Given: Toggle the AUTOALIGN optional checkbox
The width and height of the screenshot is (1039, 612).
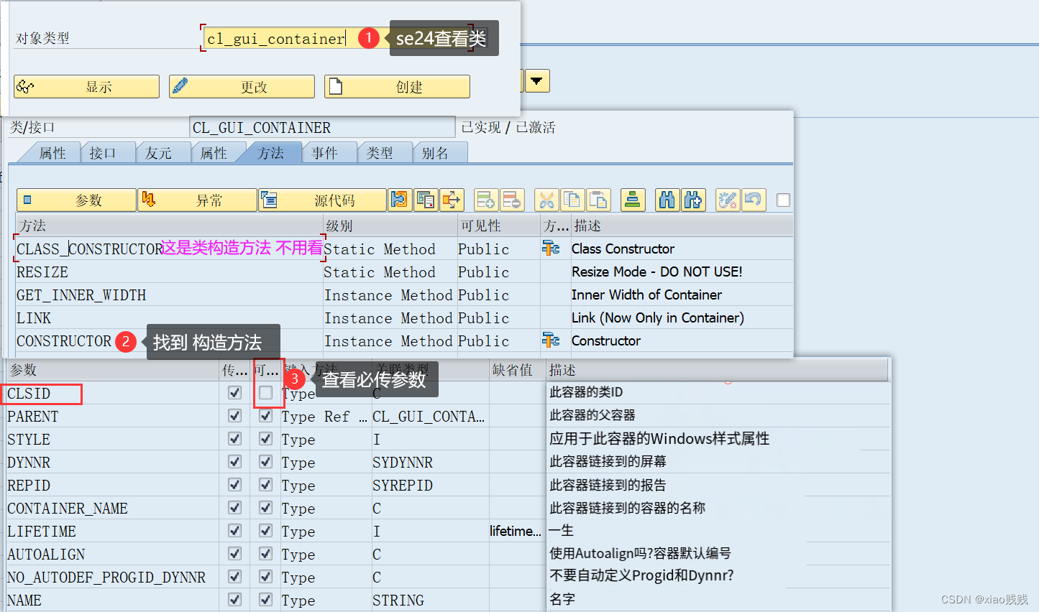Looking at the screenshot, I should click(266, 554).
